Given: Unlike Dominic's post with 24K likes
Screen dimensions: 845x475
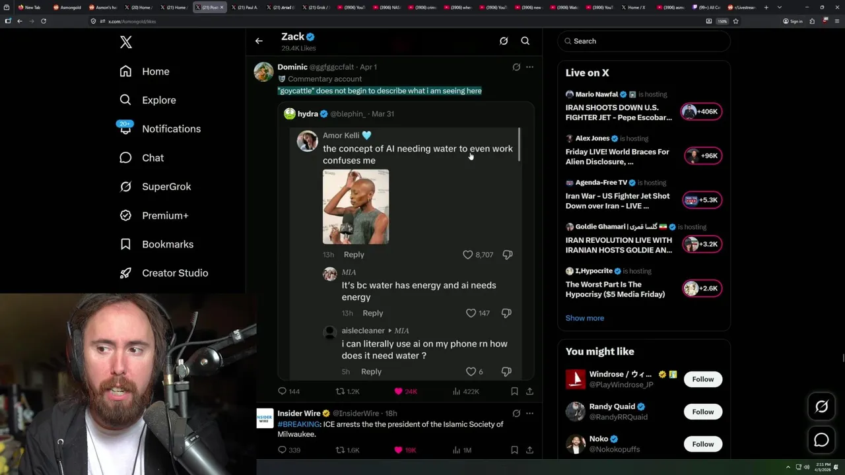Looking at the screenshot, I should tap(405, 391).
